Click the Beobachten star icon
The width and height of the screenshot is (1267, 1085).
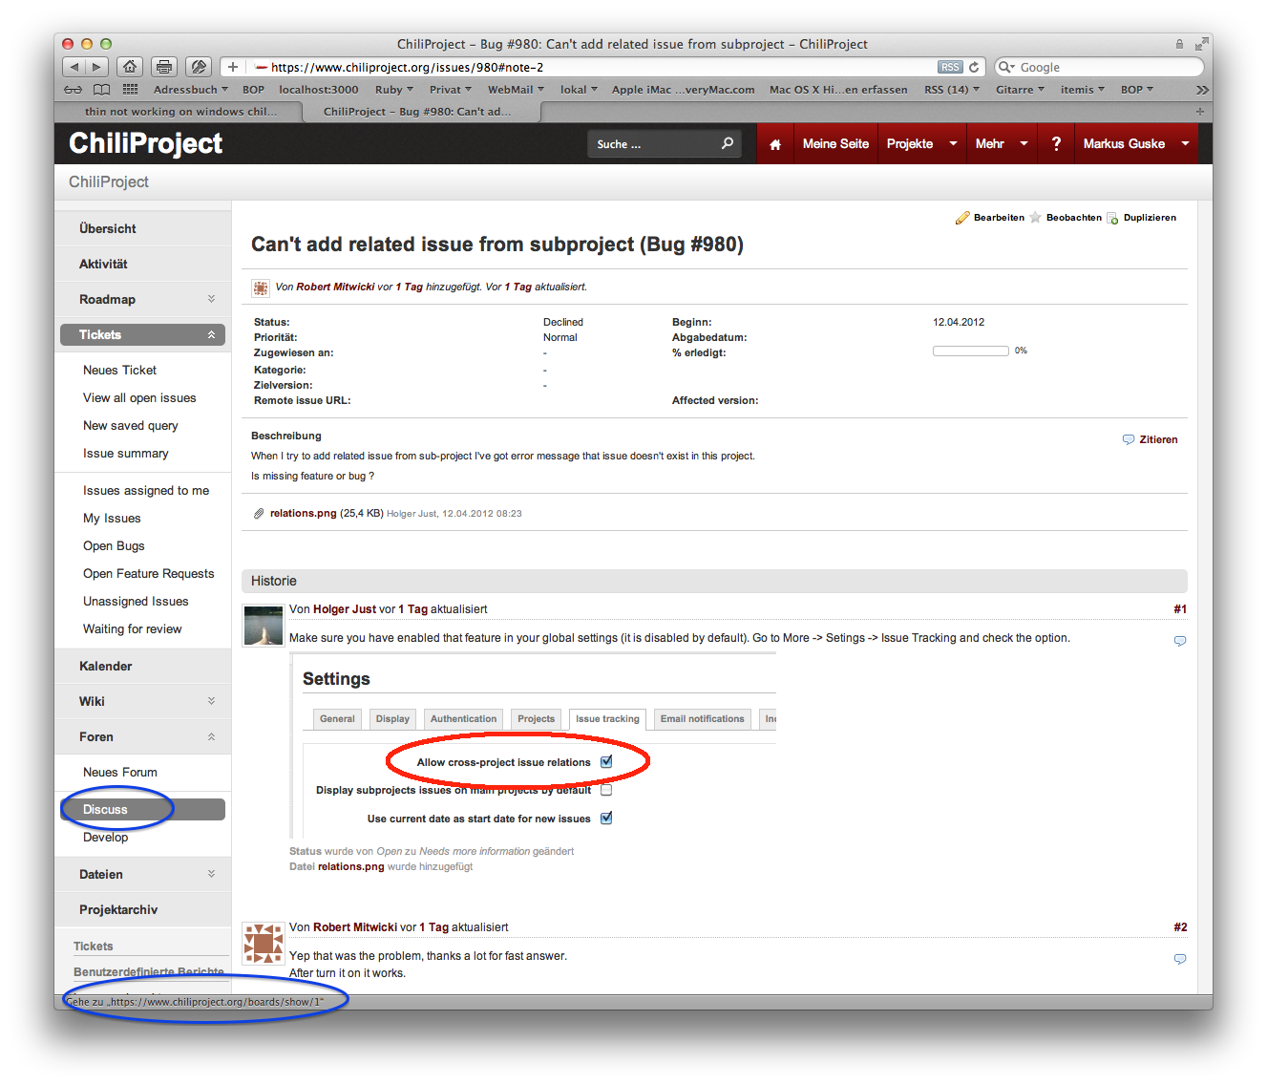coord(1035,218)
